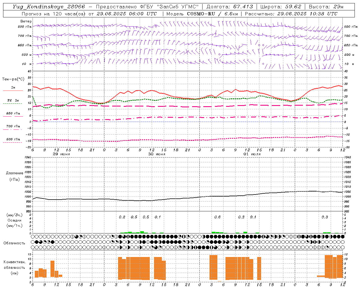Click the 700 гПа dash-dot legend line
The image size is (359, 287).
coord(13,129)
